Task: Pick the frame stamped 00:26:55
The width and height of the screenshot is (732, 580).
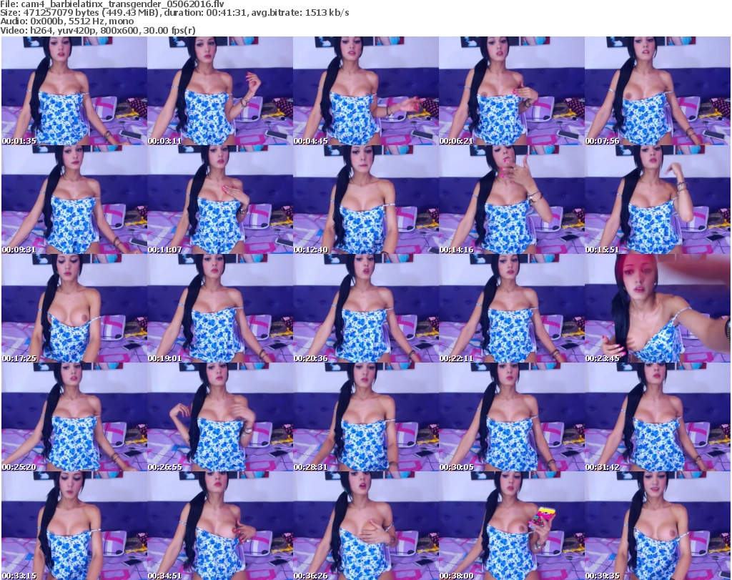Action: [x=220, y=417]
